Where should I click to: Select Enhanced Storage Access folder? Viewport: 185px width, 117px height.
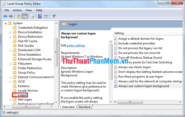tap(35, 59)
